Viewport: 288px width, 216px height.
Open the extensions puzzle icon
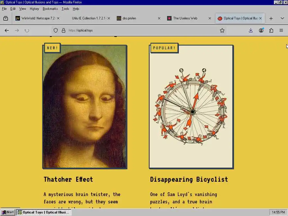271,30
